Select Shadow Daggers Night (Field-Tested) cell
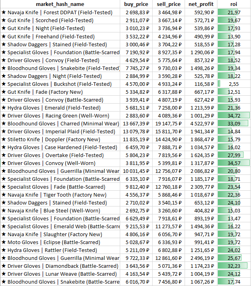Image resolution: width=251 pixels, height=286 pixels. pos(60,76)
